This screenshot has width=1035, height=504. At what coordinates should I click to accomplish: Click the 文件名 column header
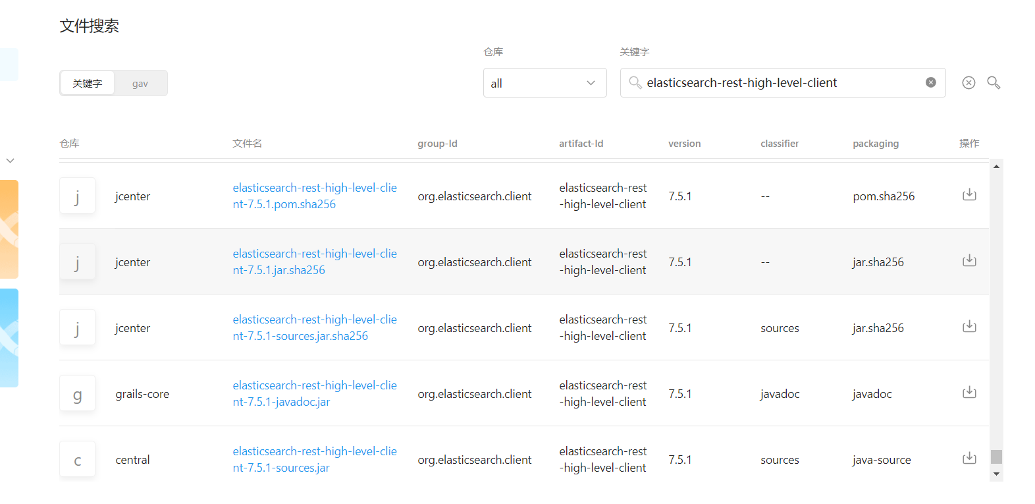tap(247, 143)
